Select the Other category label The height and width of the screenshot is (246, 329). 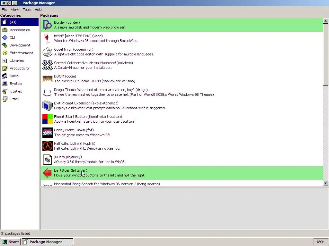(14, 99)
